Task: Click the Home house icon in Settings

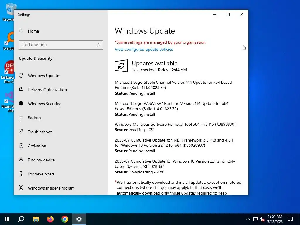Action: (21, 31)
